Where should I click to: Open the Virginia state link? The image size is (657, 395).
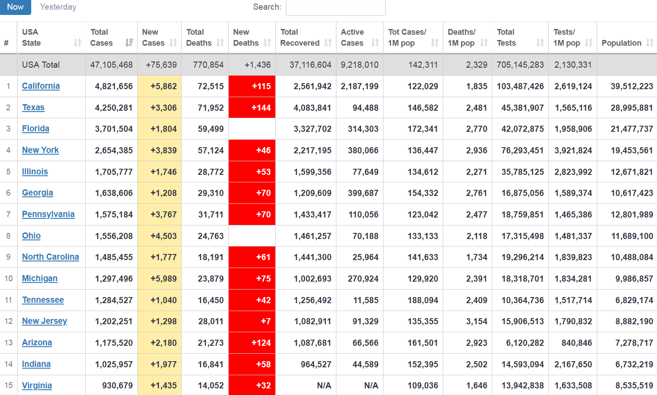pyautogui.click(x=37, y=386)
